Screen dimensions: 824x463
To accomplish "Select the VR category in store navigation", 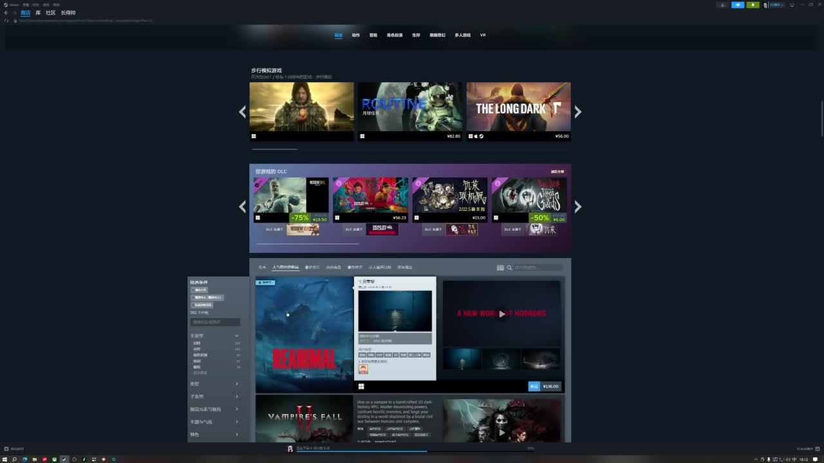I will [483, 35].
